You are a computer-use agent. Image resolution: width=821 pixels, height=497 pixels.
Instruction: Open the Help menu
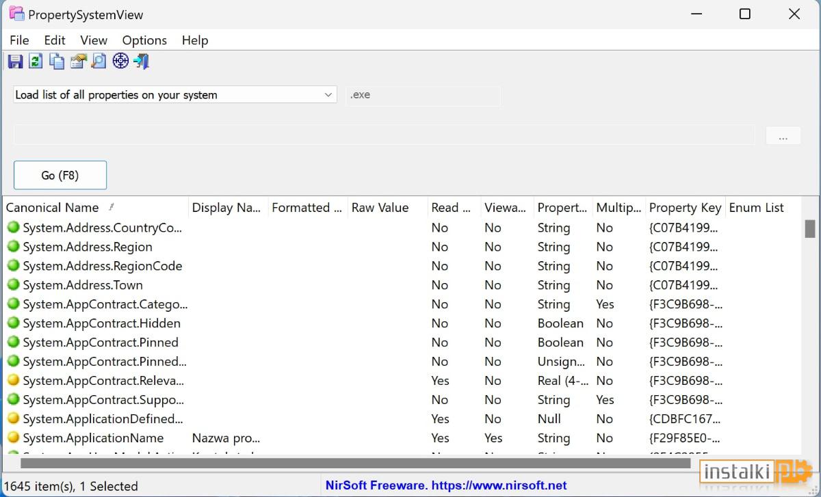[x=195, y=40]
